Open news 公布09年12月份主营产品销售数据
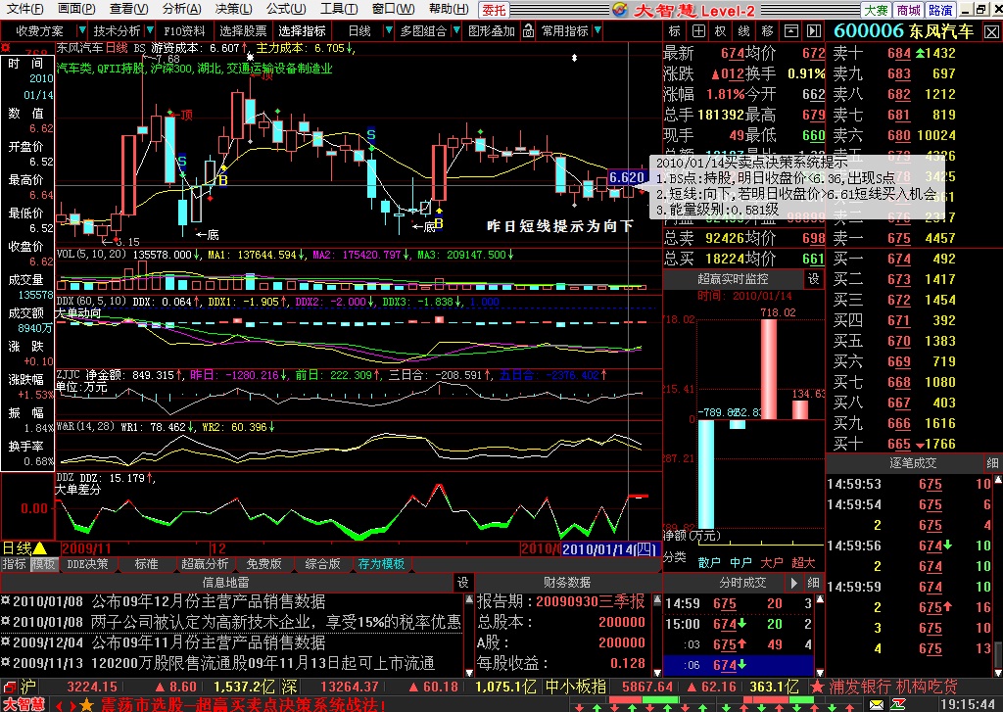This screenshot has height=712, width=1003. 209,601
